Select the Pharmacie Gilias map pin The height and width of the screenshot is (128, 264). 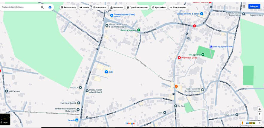[179, 57]
